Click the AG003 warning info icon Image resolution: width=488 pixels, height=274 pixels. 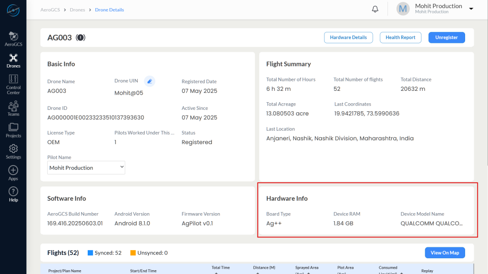[81, 38]
